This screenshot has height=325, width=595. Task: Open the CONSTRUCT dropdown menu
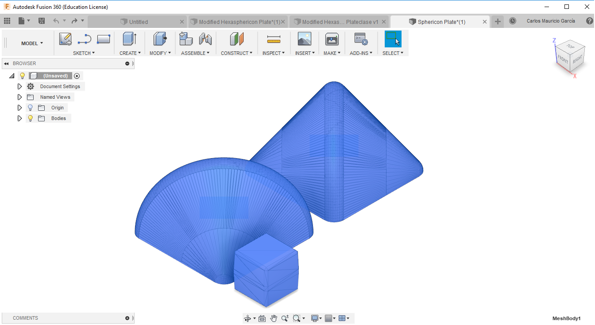pos(237,53)
